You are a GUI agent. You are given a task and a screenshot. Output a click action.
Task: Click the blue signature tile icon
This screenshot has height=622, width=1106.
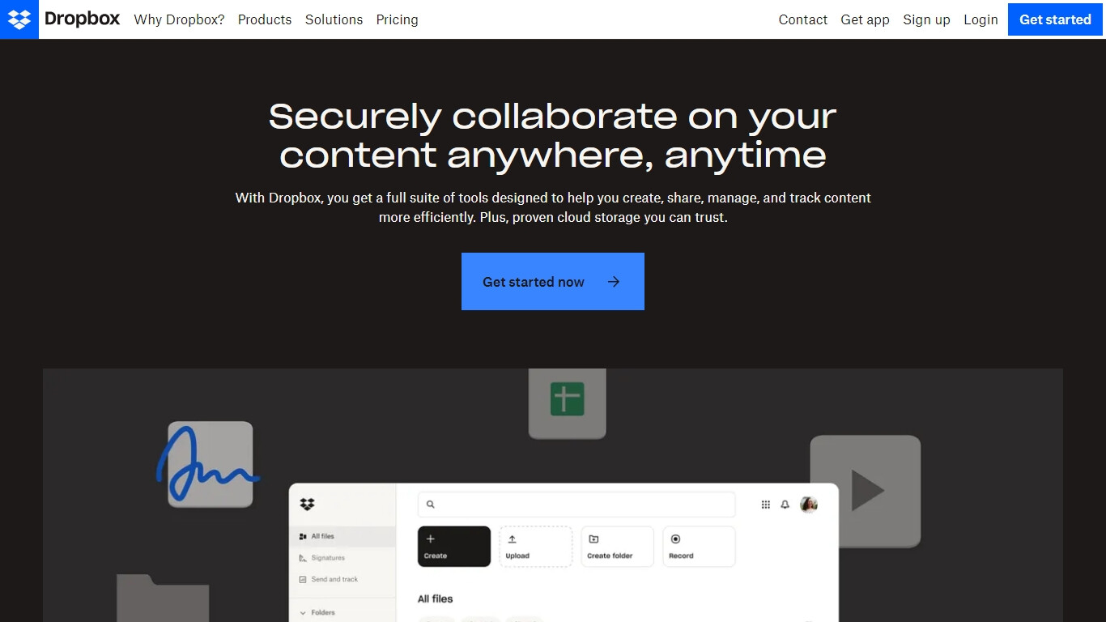(x=209, y=464)
